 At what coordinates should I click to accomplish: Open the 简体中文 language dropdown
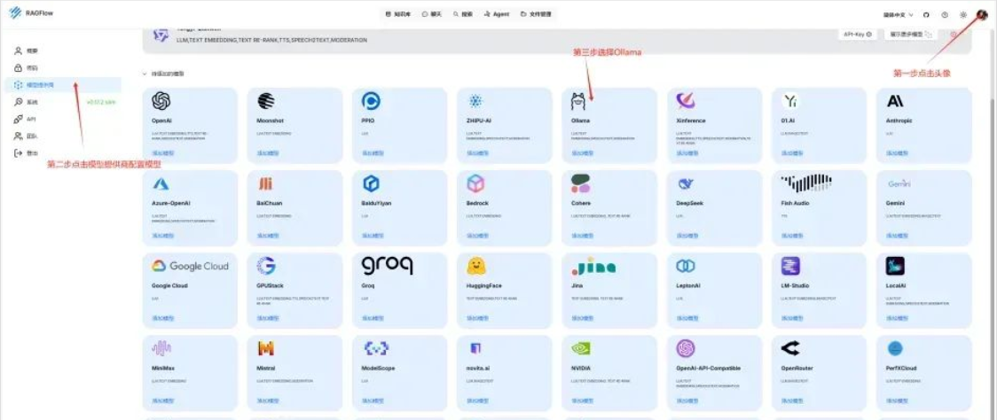(899, 14)
